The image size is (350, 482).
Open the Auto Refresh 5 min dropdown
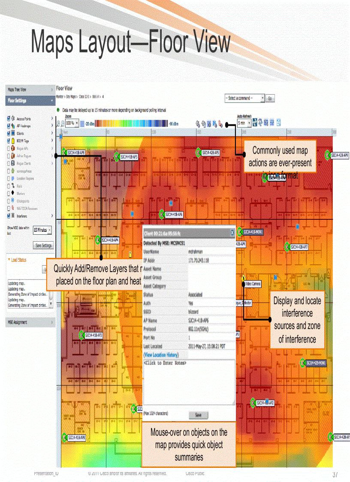pyautogui.click(x=244, y=123)
